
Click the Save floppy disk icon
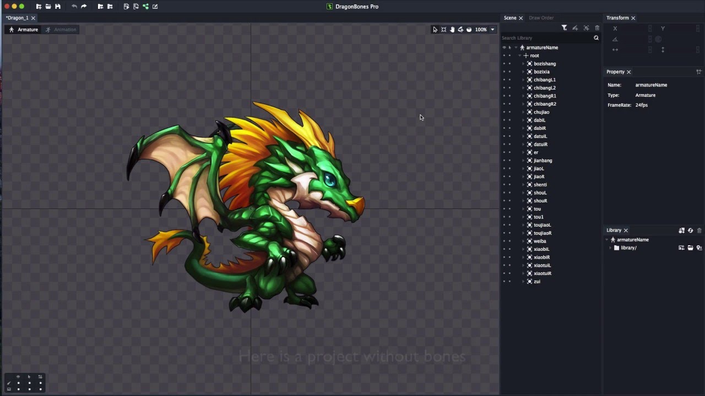pos(57,7)
